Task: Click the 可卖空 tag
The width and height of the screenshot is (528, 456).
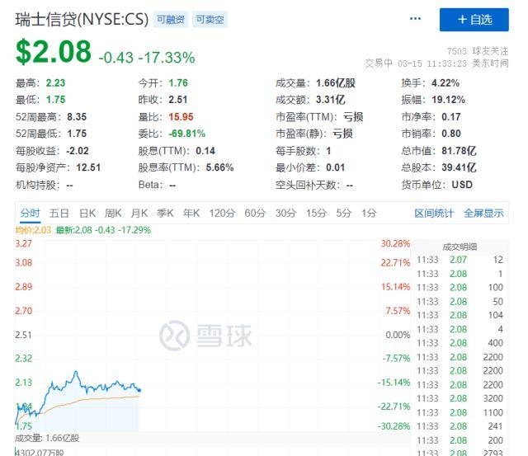Action: 210,19
